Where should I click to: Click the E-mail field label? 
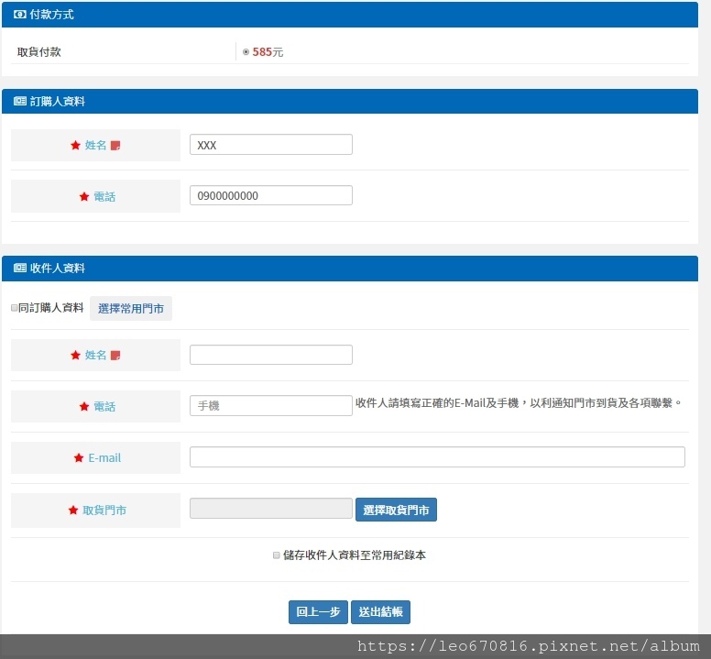point(104,458)
